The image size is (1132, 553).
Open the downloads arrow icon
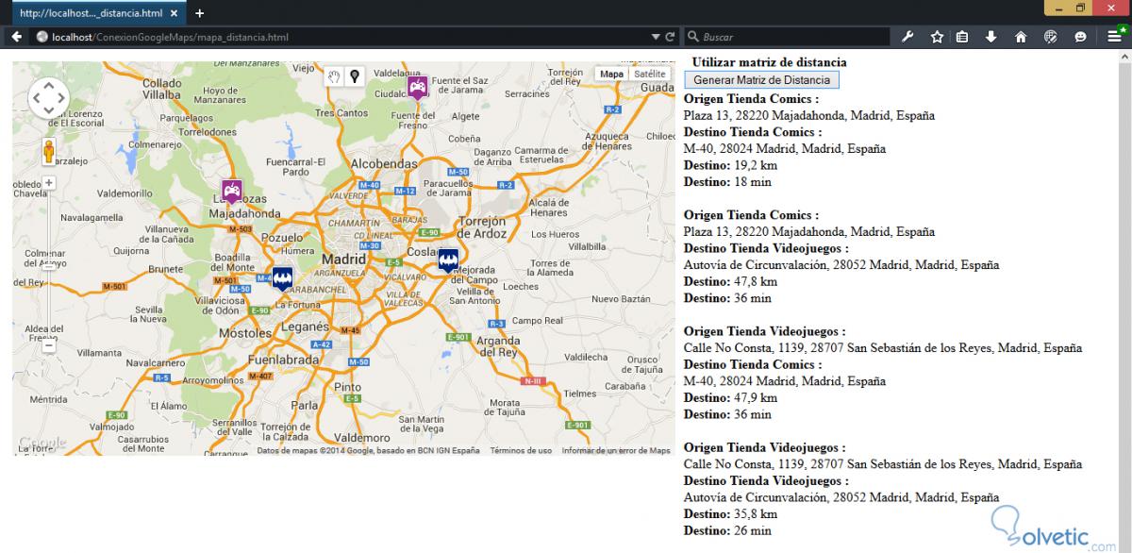(990, 37)
